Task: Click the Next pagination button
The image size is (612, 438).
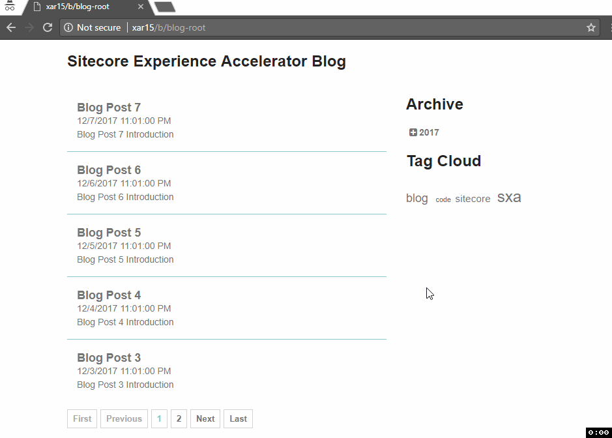Action: [205, 418]
